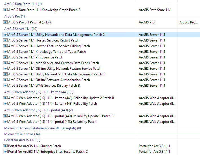Select WMS Services Display Patch B row
Screen dimensions: 200x155
click(x=44, y=86)
